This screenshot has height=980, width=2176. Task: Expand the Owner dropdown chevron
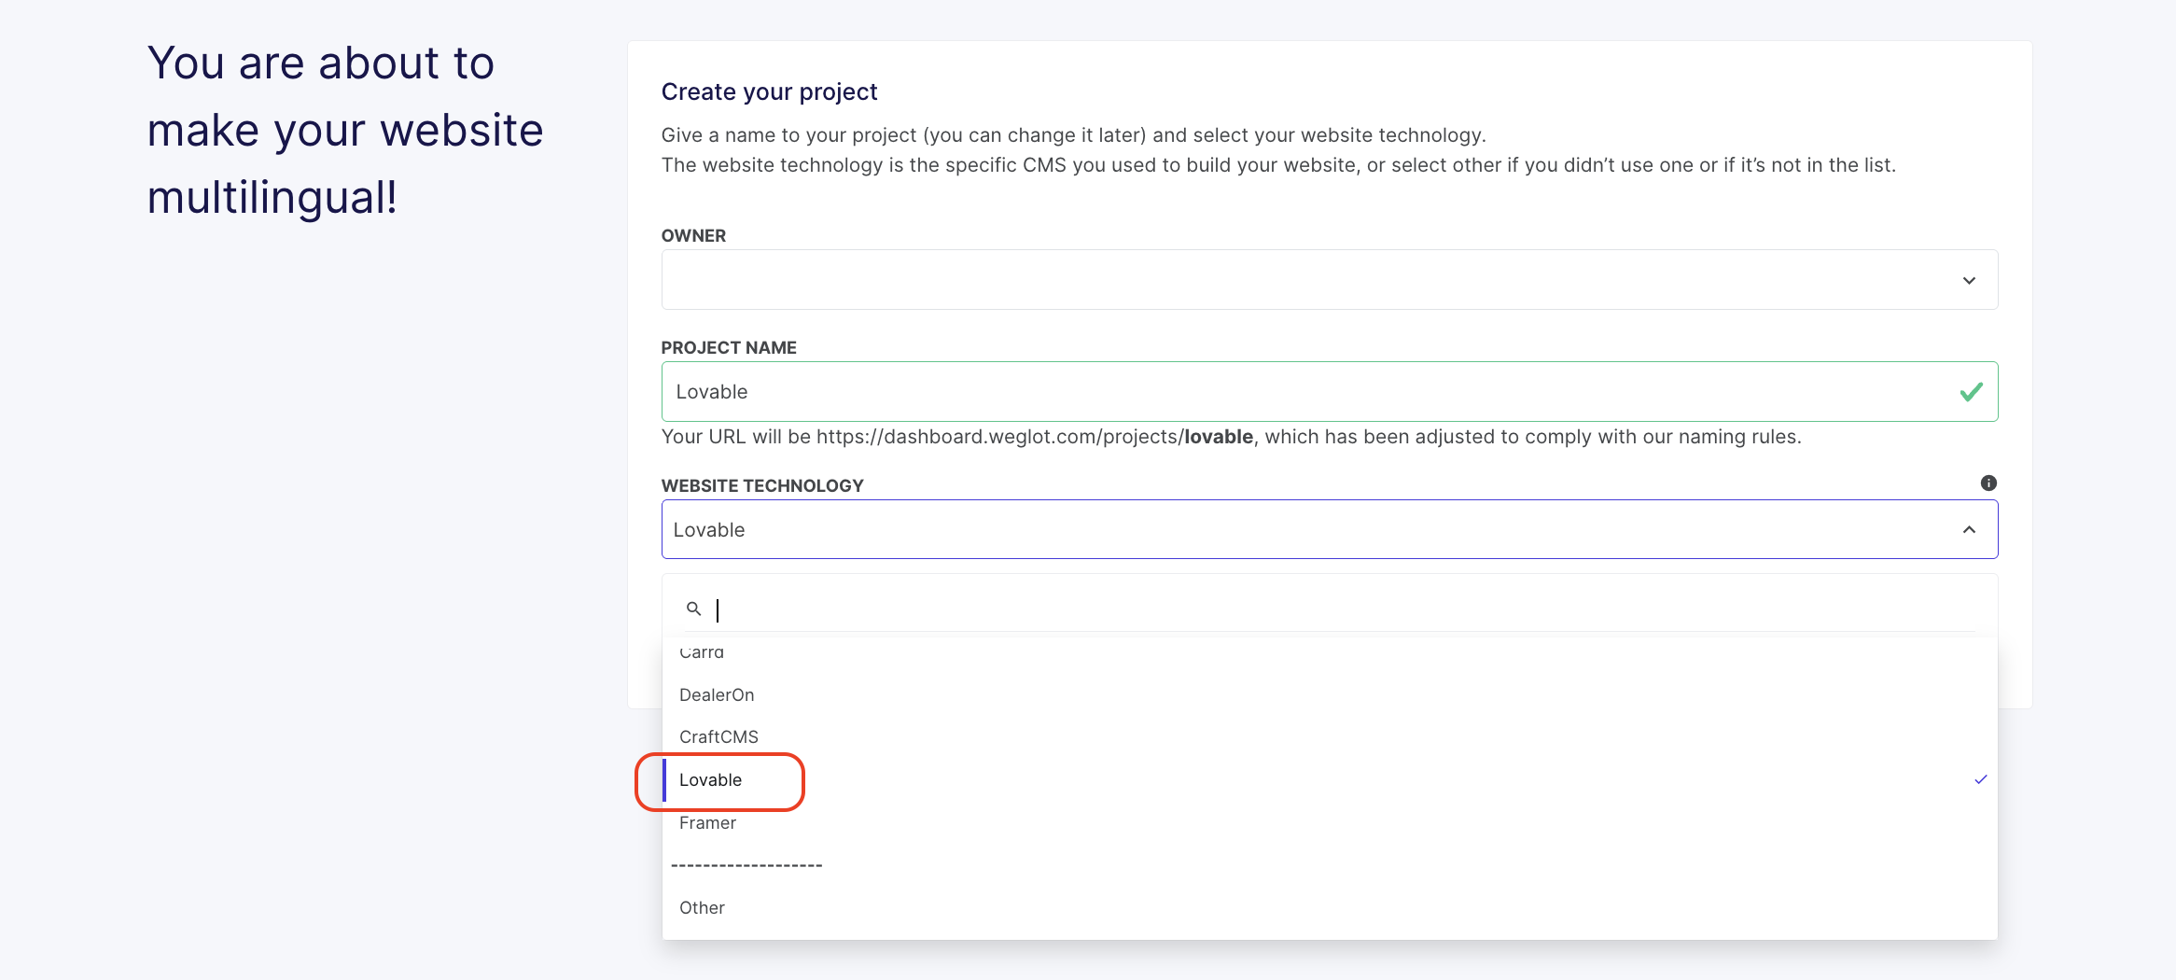pos(1969,280)
